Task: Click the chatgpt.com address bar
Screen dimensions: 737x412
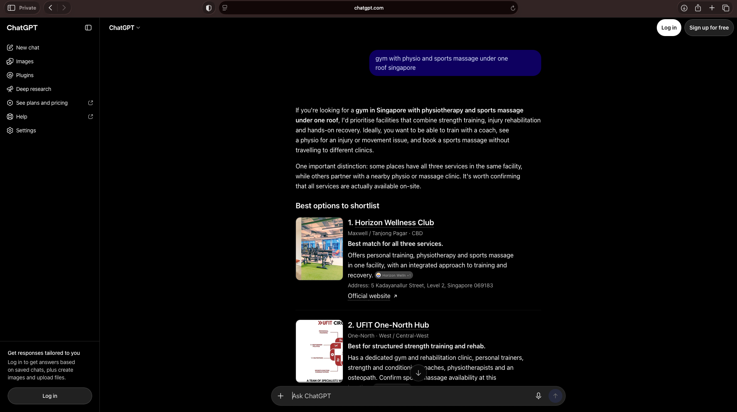Action: click(368, 8)
